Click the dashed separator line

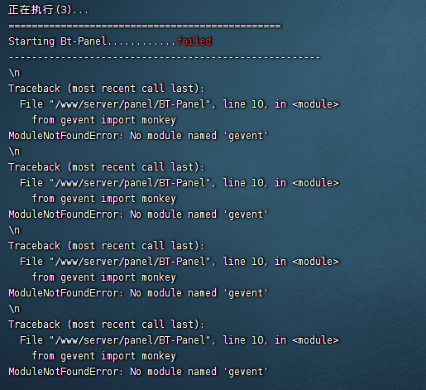click(x=165, y=57)
